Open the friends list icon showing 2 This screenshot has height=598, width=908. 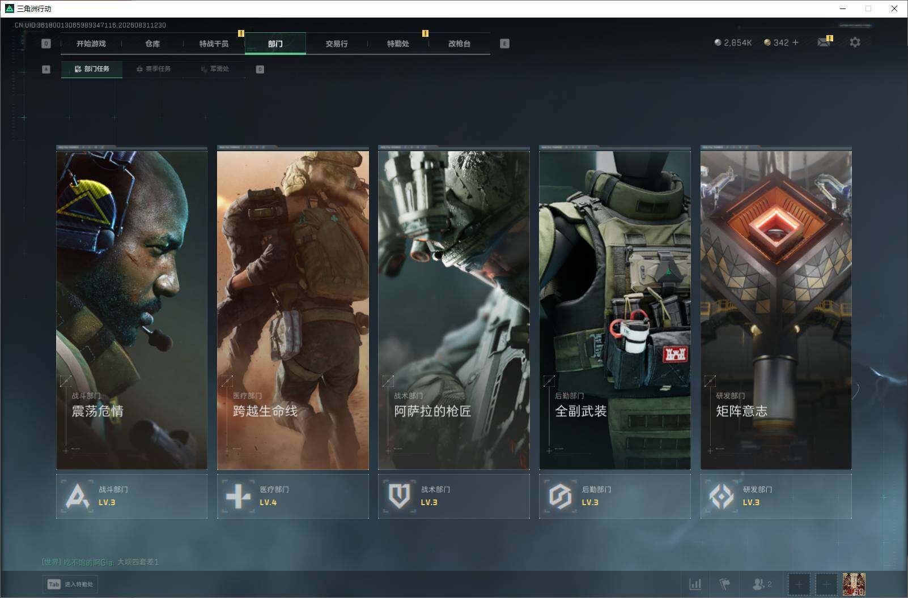[762, 584]
